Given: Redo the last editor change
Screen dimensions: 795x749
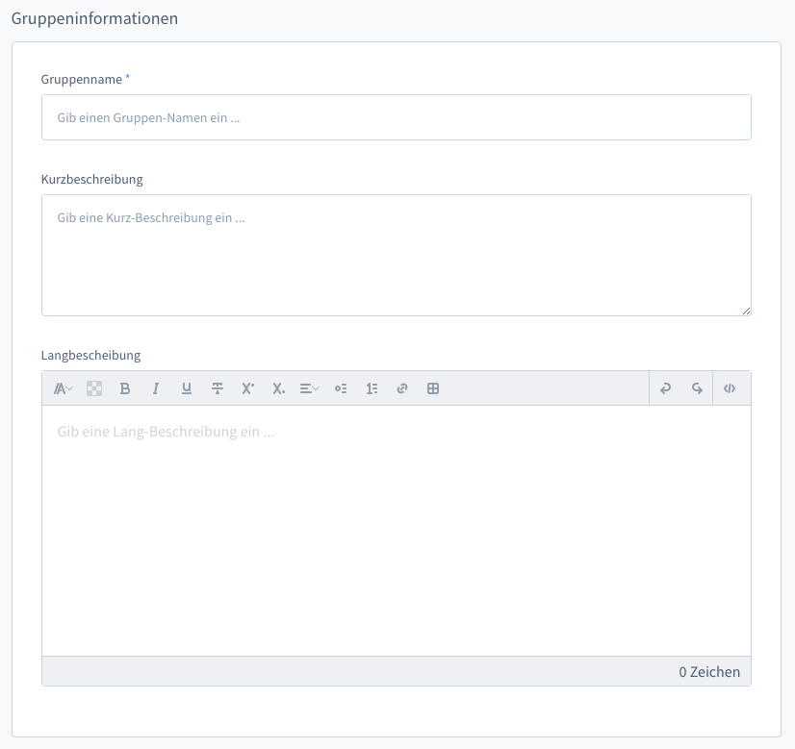Looking at the screenshot, I should tap(697, 388).
